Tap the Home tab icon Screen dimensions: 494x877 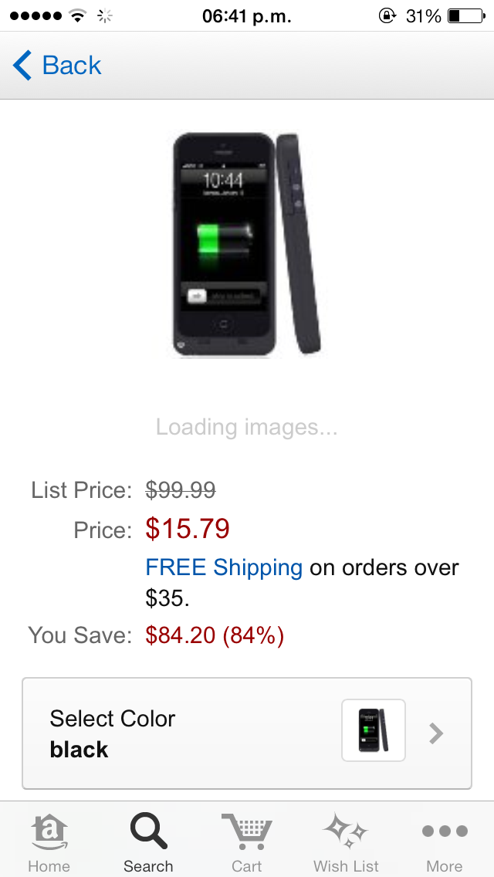[49, 831]
